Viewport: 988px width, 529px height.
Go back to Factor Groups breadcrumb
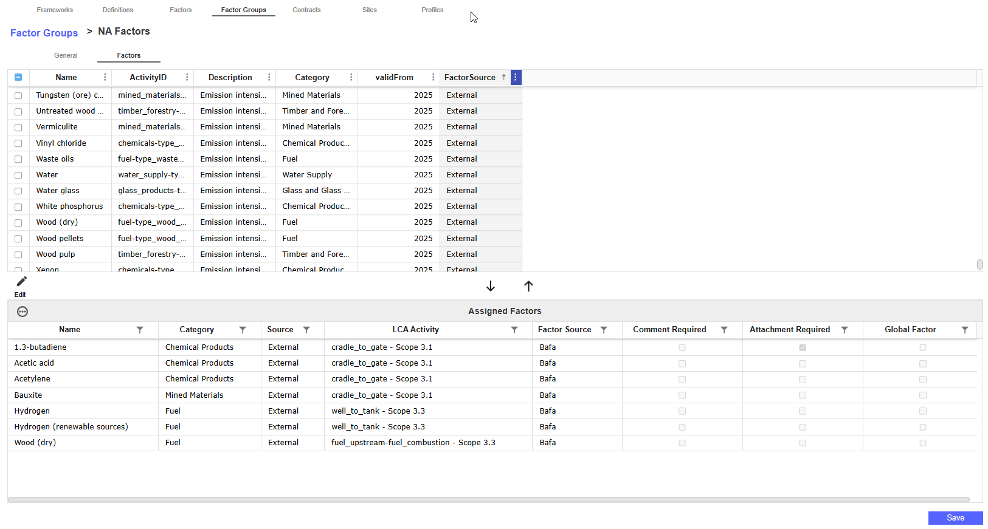tap(44, 33)
